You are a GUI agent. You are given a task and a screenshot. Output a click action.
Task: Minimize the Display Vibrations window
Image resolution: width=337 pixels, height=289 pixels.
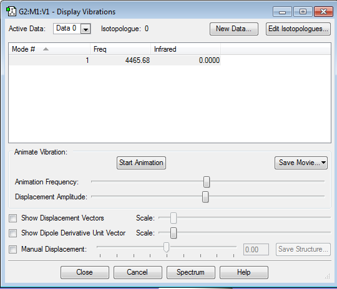click(282, 12)
